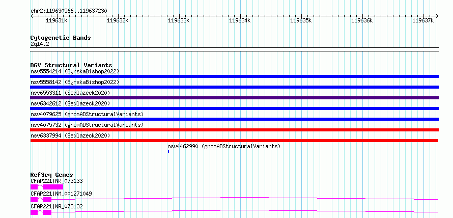
Task: Open variant label nsv6553311 (Sedlazeck2020)
Action: click(x=70, y=93)
